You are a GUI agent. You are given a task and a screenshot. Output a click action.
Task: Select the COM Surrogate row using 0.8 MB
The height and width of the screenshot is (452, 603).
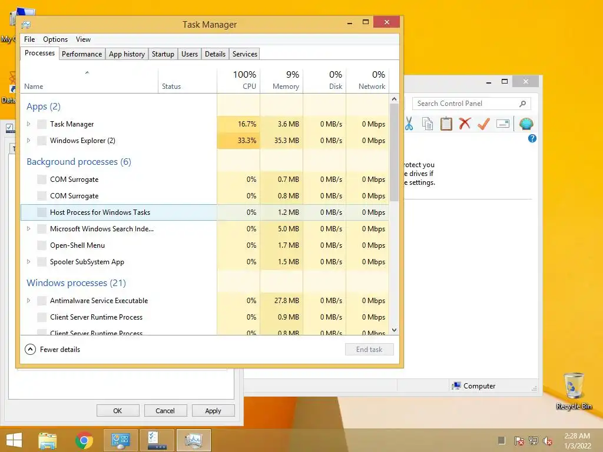204,195
